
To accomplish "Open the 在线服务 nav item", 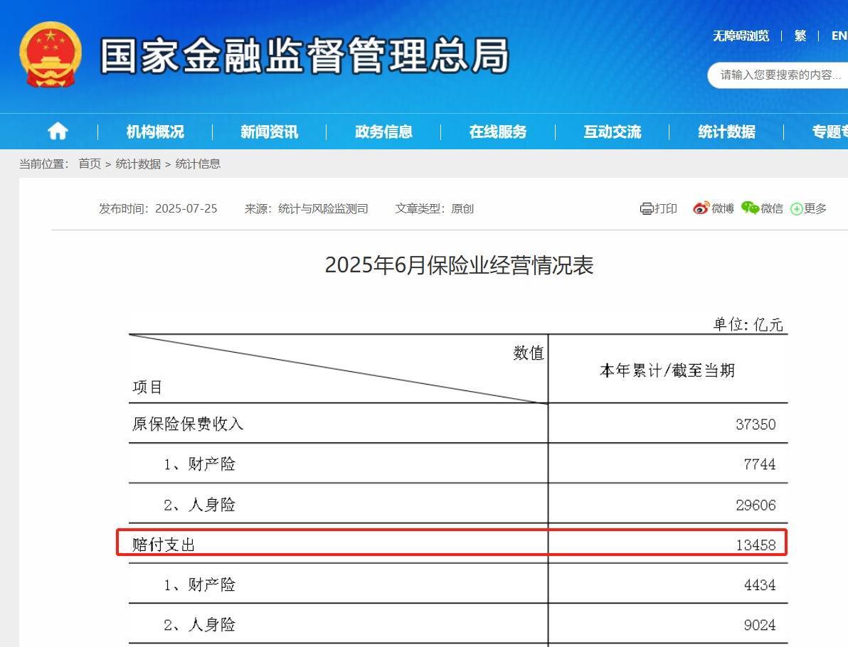I will [498, 132].
